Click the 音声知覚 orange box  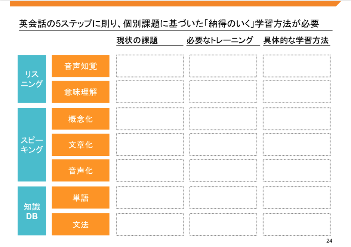(x=81, y=66)
